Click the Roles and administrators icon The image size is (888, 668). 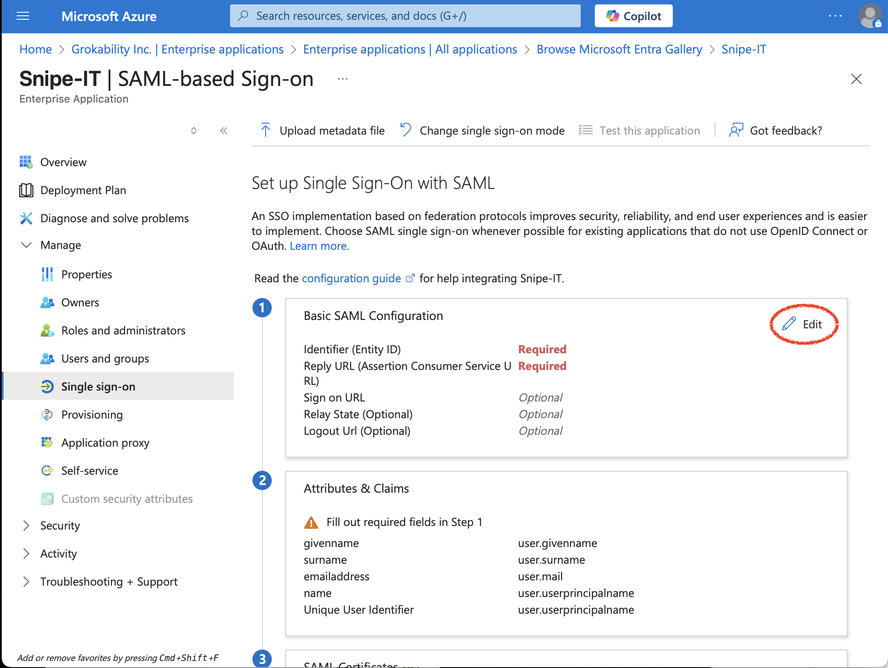(47, 330)
